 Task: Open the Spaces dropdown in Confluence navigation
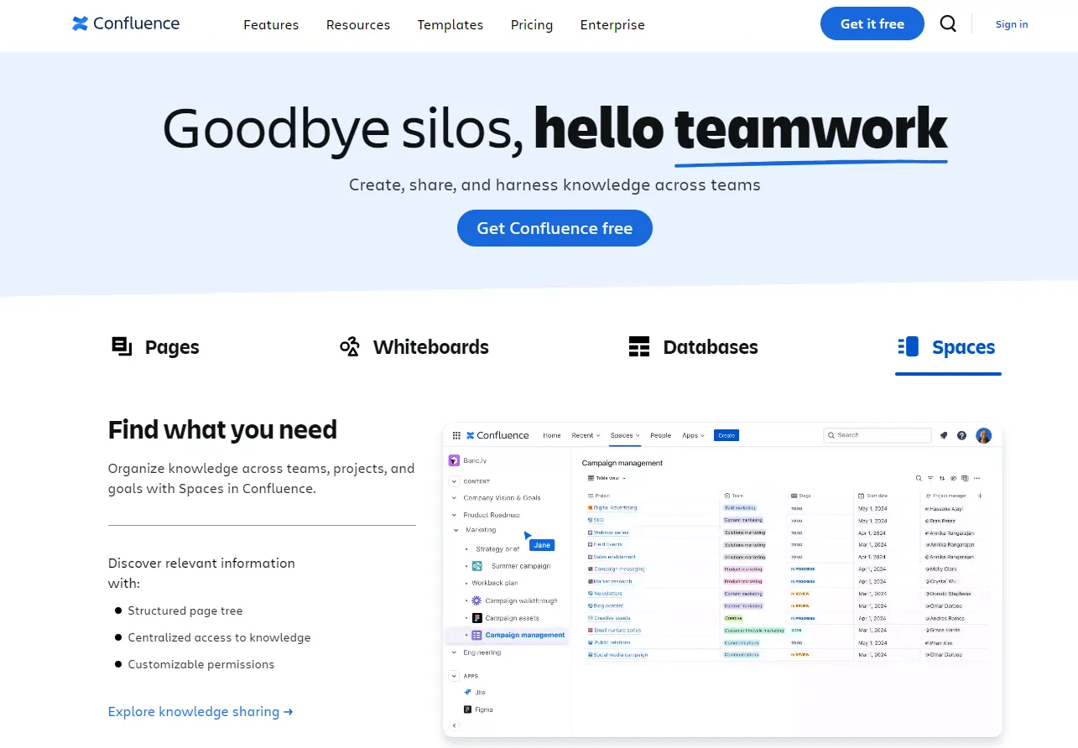(x=624, y=435)
